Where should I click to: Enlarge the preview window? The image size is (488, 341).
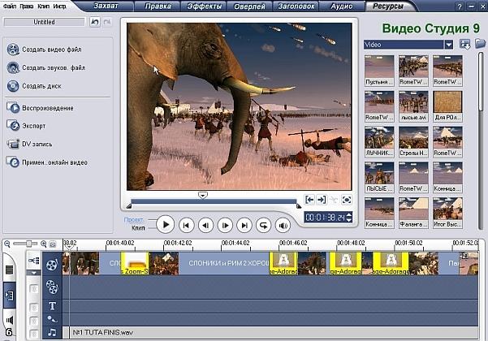pyautogui.click(x=347, y=200)
